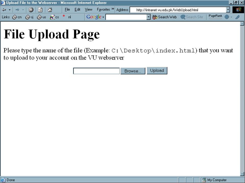Image resolution: width=245 pixels, height=183 pixels.
Task: Click the scrollbar down arrow
Action: (242, 174)
